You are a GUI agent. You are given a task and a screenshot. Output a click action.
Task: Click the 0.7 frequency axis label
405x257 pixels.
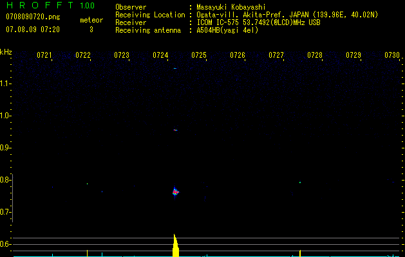(x=5, y=212)
